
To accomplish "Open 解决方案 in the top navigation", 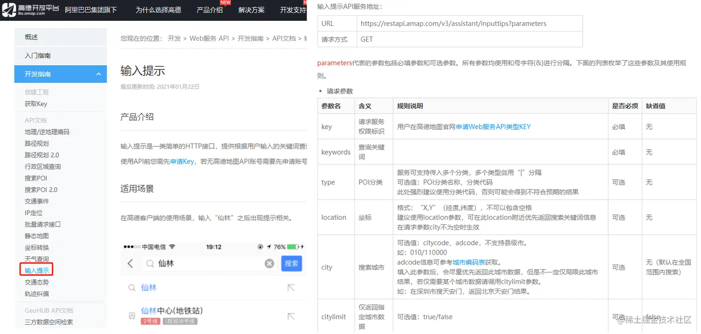I will [251, 10].
